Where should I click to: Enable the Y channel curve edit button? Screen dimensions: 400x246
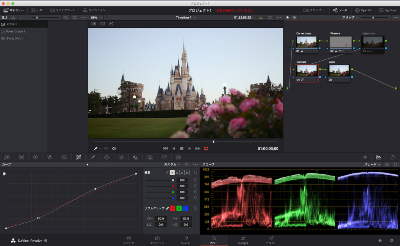coord(172,172)
